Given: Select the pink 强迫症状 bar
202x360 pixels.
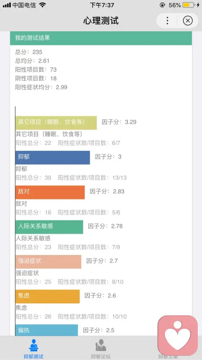Looking at the screenshot, I should 48,261.
